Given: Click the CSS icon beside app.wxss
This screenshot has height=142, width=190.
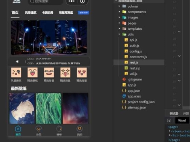Looking at the screenshot, I should point(124,96).
